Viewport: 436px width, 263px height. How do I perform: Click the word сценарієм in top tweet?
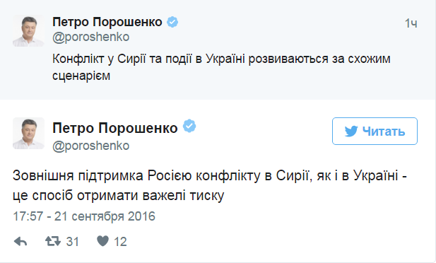pyautogui.click(x=81, y=76)
